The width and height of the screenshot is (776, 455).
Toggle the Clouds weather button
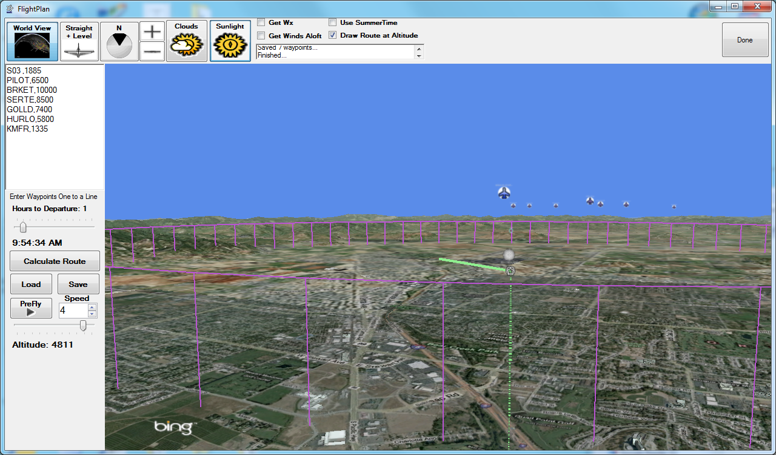point(186,41)
